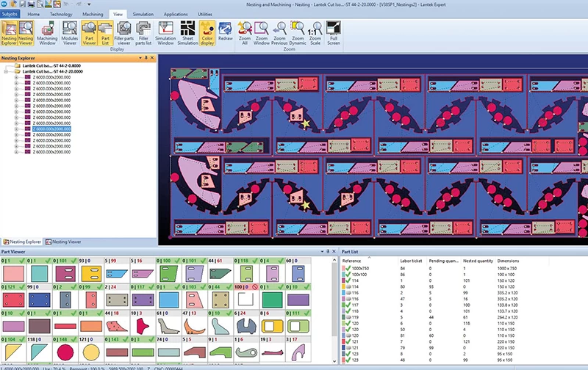Select the yellow circle part labeled 121|0
The height and width of the screenshot is (370, 588).
(x=91, y=352)
